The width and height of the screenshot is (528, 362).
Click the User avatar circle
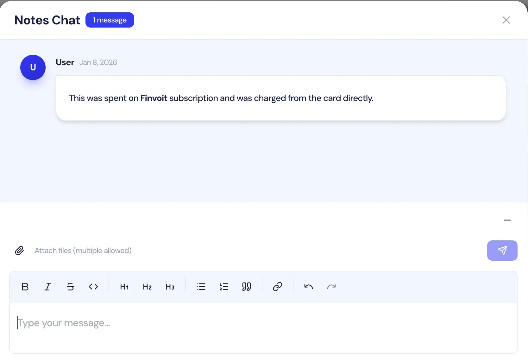click(x=33, y=67)
